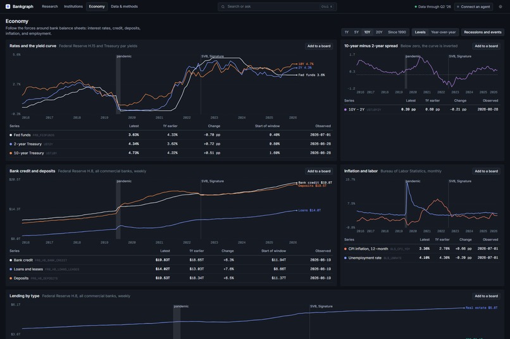The image size is (510, 339).
Task: Select the Unemployment rate row label
Action: (365, 258)
